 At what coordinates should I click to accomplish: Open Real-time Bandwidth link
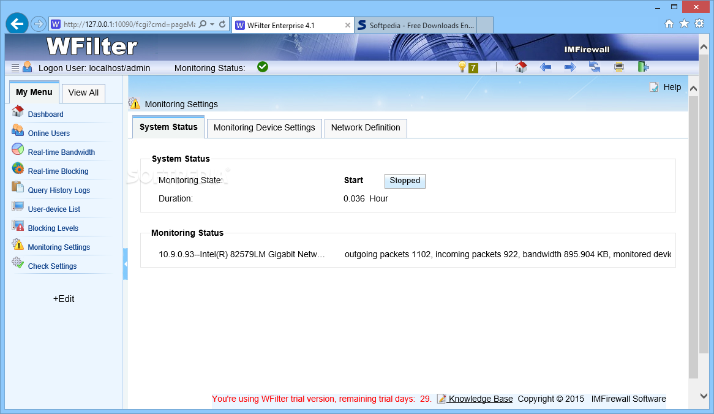click(x=61, y=152)
